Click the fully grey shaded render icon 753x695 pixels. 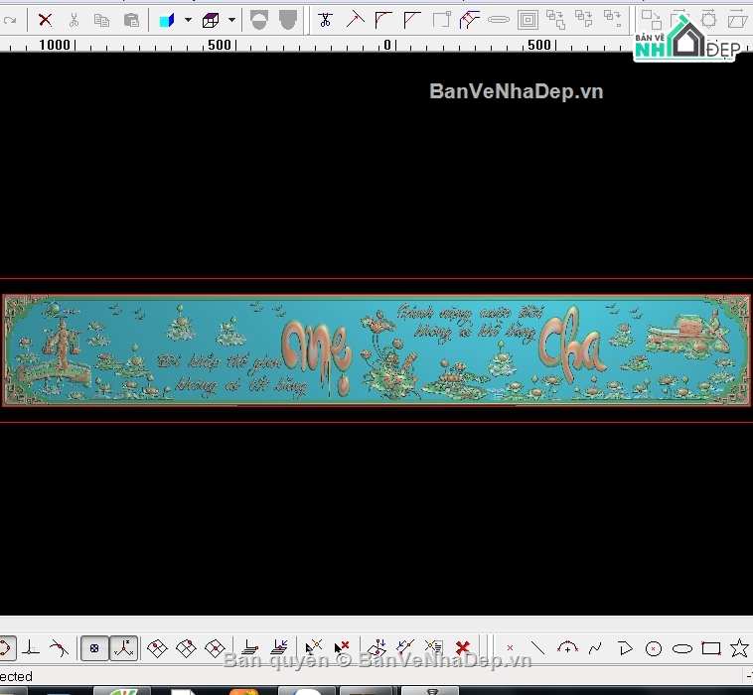(x=288, y=20)
